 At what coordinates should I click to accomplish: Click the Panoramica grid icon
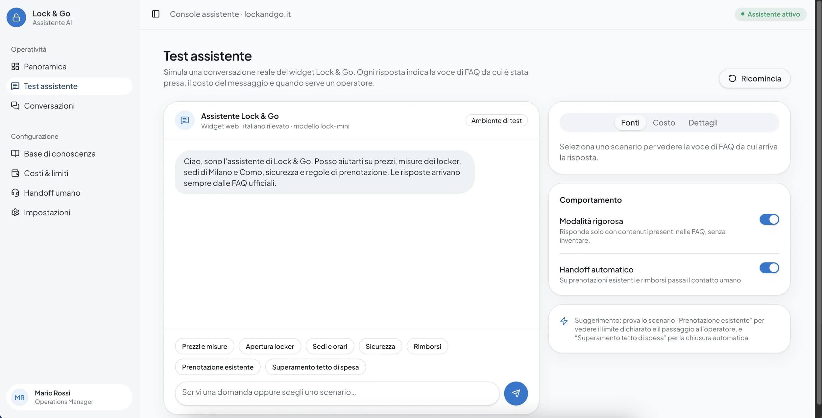tap(15, 66)
